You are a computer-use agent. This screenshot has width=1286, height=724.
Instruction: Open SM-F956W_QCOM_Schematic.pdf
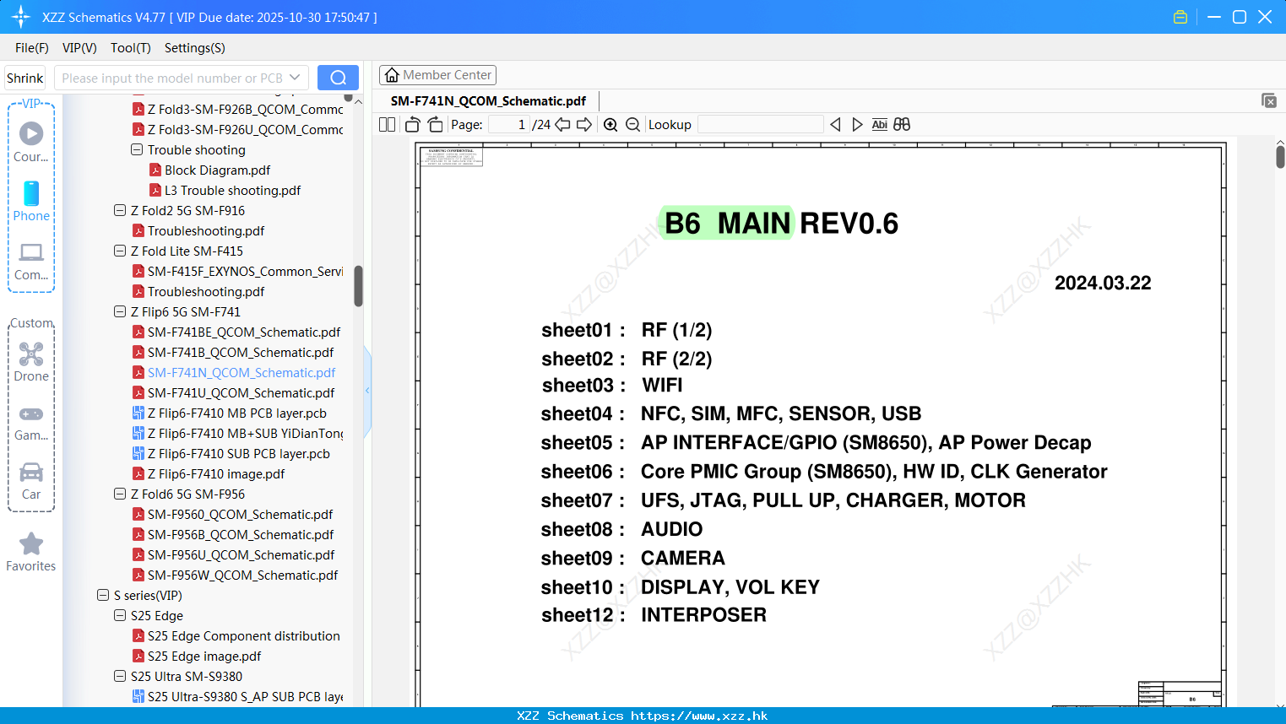(x=242, y=575)
